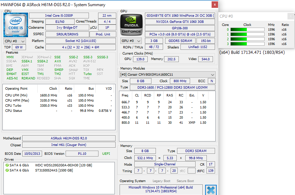Click the Ivy Bridge-DT codename field
Screen dimensions: 295x195
point(67,28)
